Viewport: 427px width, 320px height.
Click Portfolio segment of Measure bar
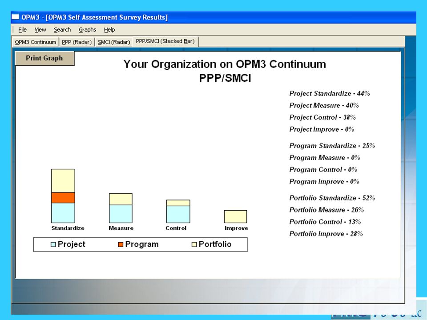121,199
